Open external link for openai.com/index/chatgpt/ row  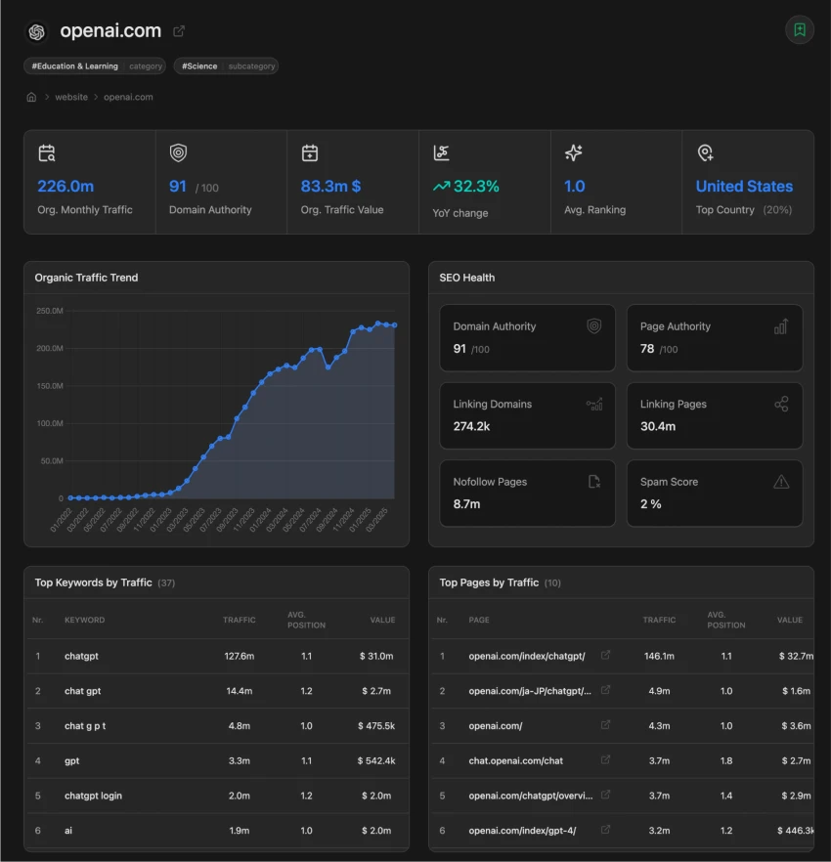coord(605,655)
